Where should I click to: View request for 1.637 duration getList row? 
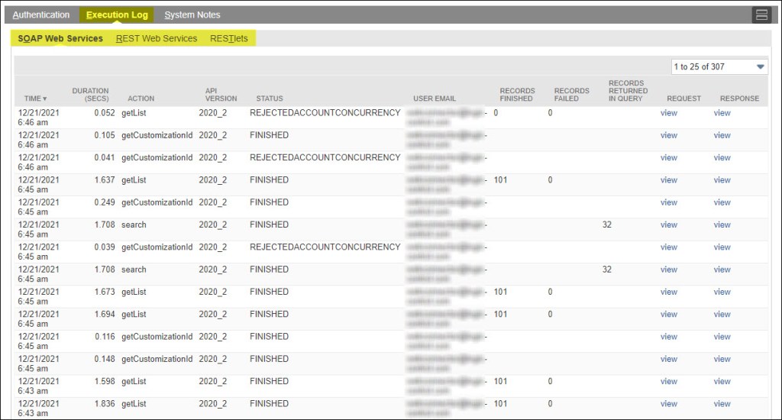[x=669, y=180]
